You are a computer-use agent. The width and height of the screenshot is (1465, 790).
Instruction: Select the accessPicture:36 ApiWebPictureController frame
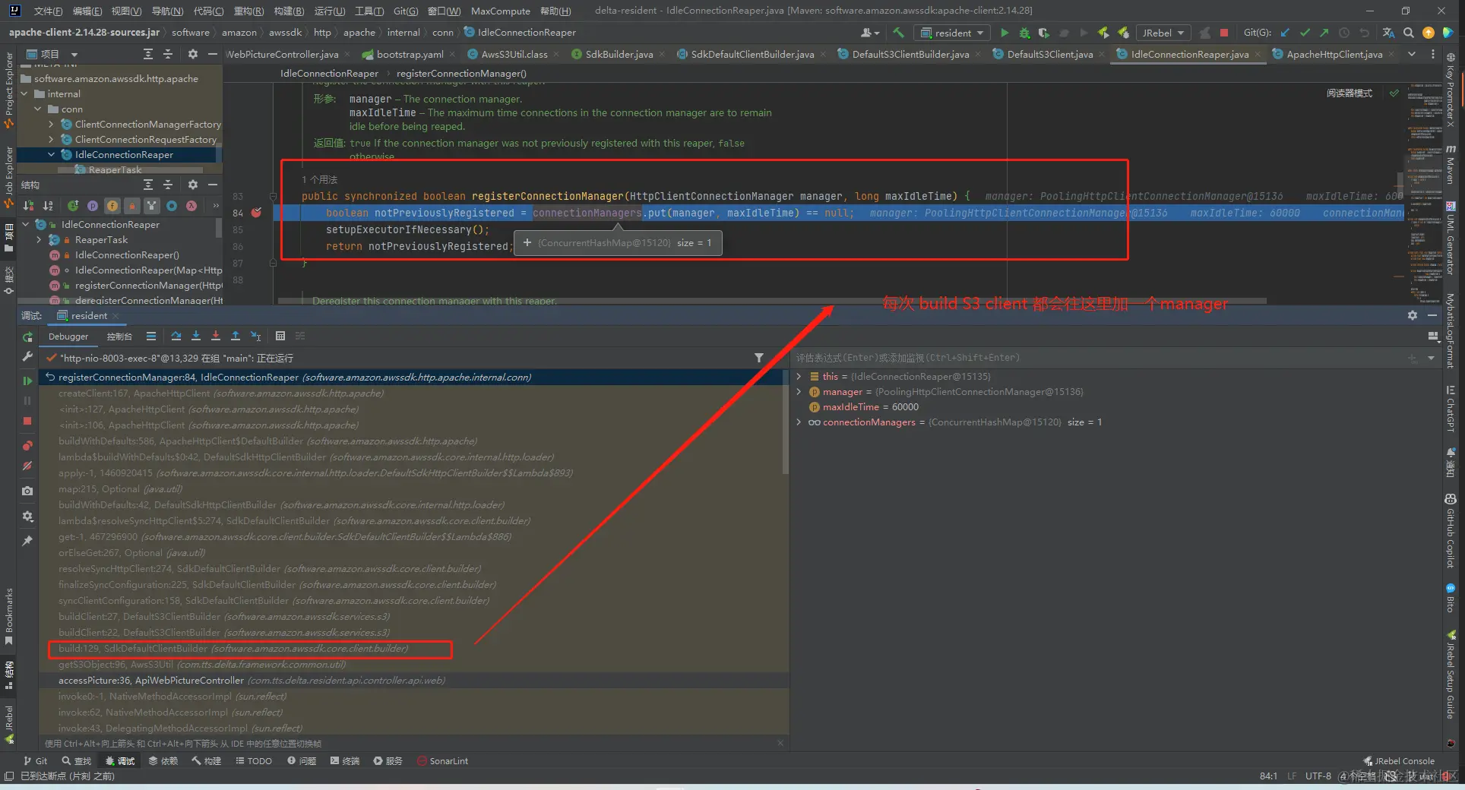click(413, 681)
